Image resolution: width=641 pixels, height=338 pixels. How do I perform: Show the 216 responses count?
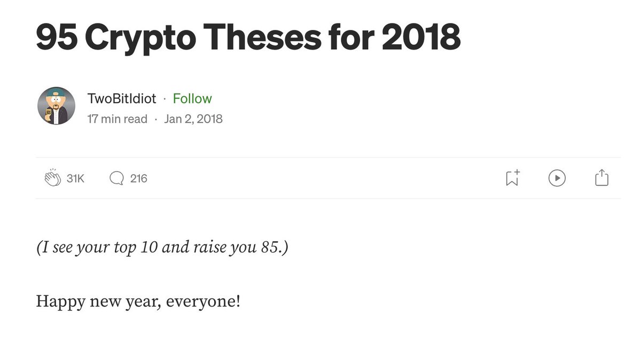coord(138,178)
